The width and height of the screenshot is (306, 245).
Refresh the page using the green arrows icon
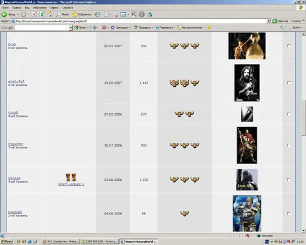pyautogui.click(x=42, y=14)
